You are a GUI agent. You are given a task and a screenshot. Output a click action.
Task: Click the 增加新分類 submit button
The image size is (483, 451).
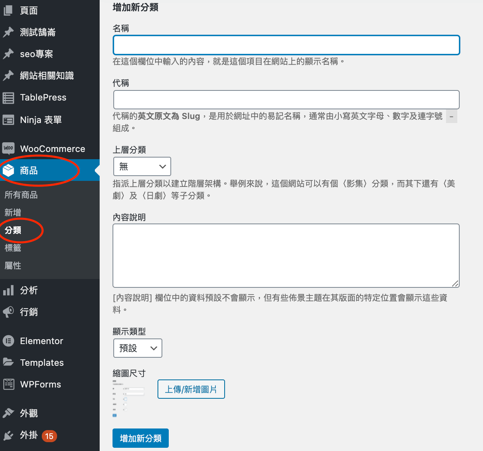click(x=141, y=438)
